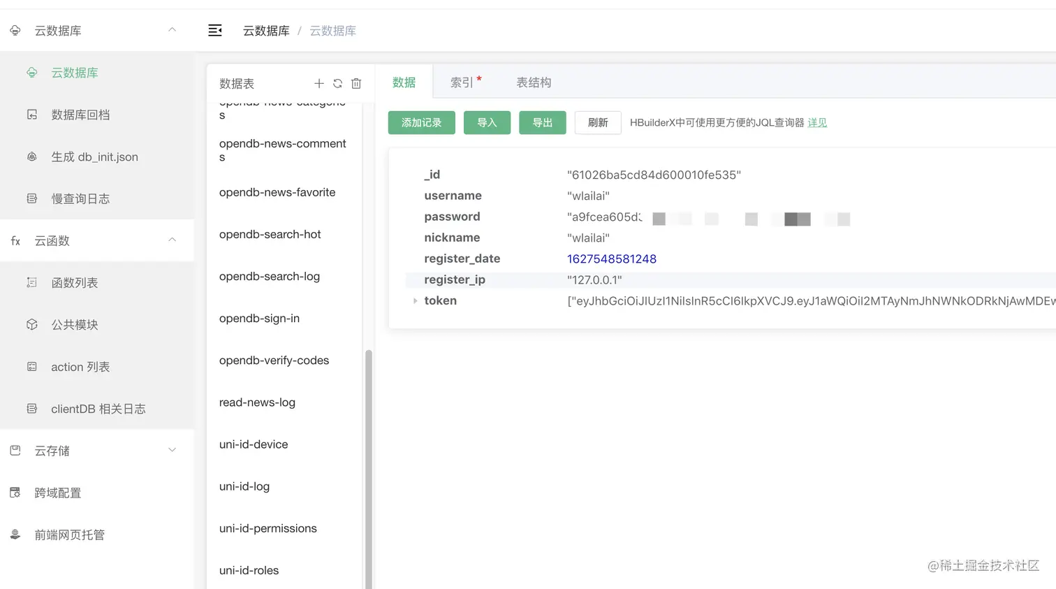Click the 慢查询日志 icon

[32, 198]
